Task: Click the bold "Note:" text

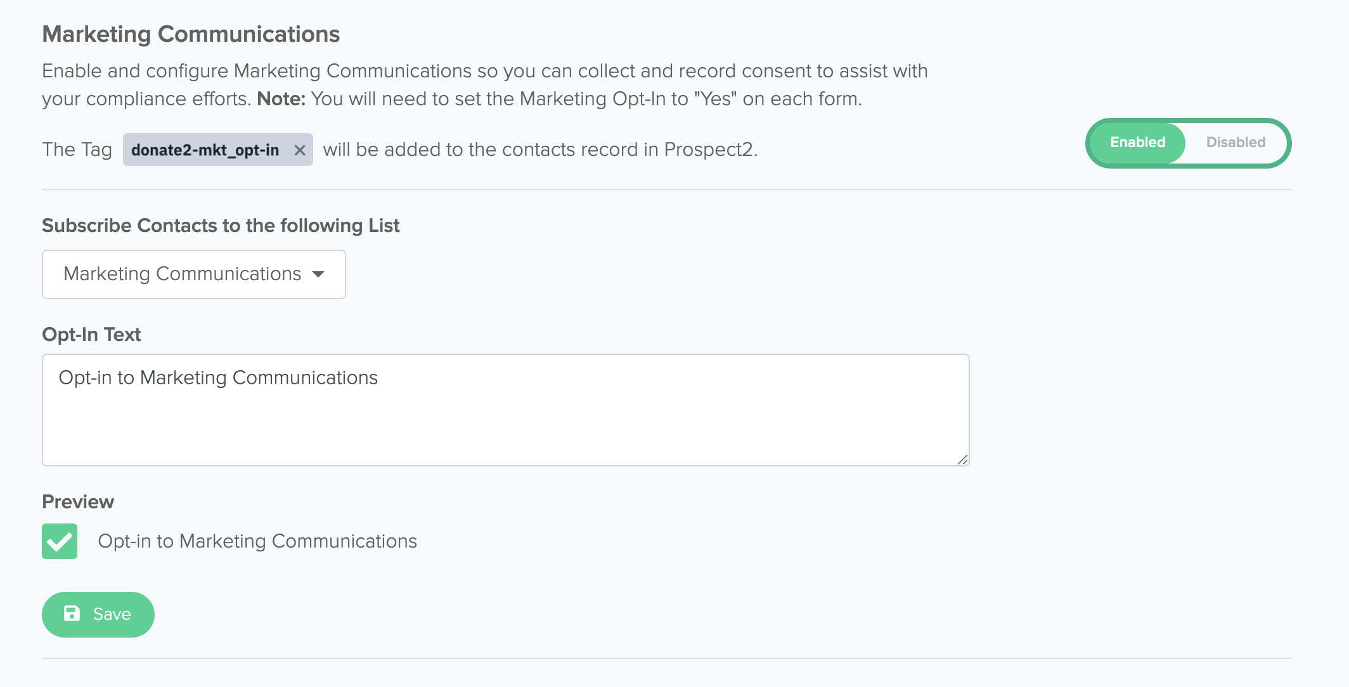Action: pos(281,99)
